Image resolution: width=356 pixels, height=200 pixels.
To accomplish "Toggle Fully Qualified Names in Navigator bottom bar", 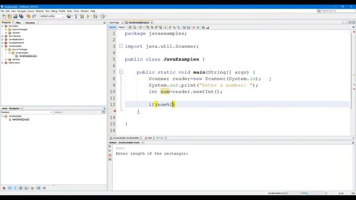I will coord(32,188).
